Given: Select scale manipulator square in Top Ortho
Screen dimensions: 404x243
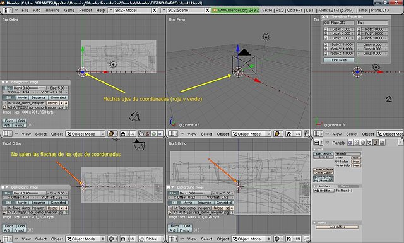Looking at the screenshot, I should click(160, 134).
